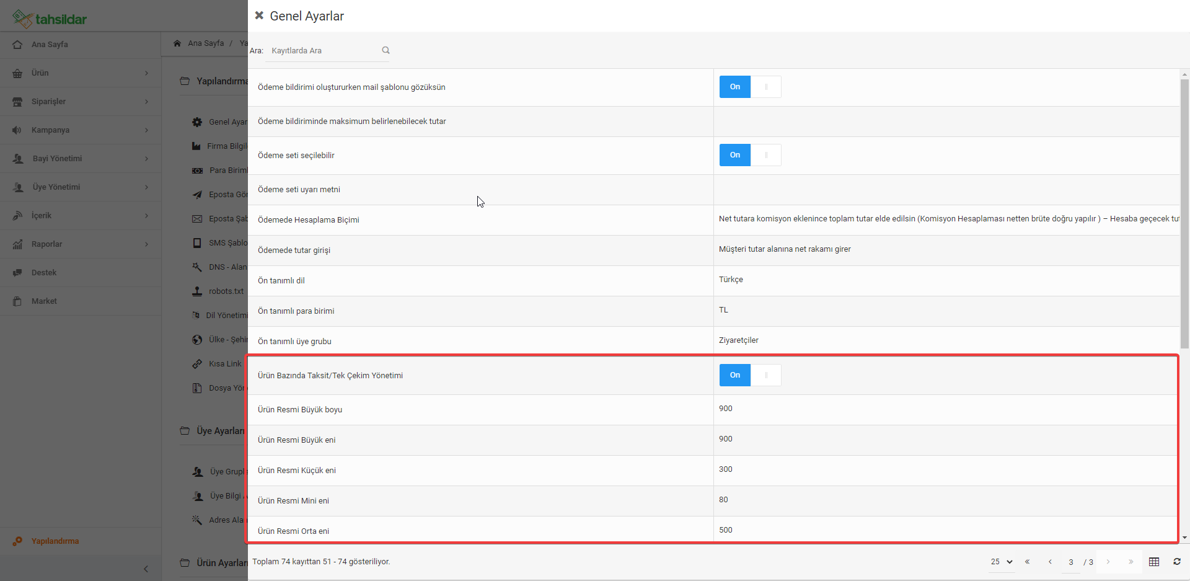
Task: Click the search magnifier icon
Action: (386, 50)
